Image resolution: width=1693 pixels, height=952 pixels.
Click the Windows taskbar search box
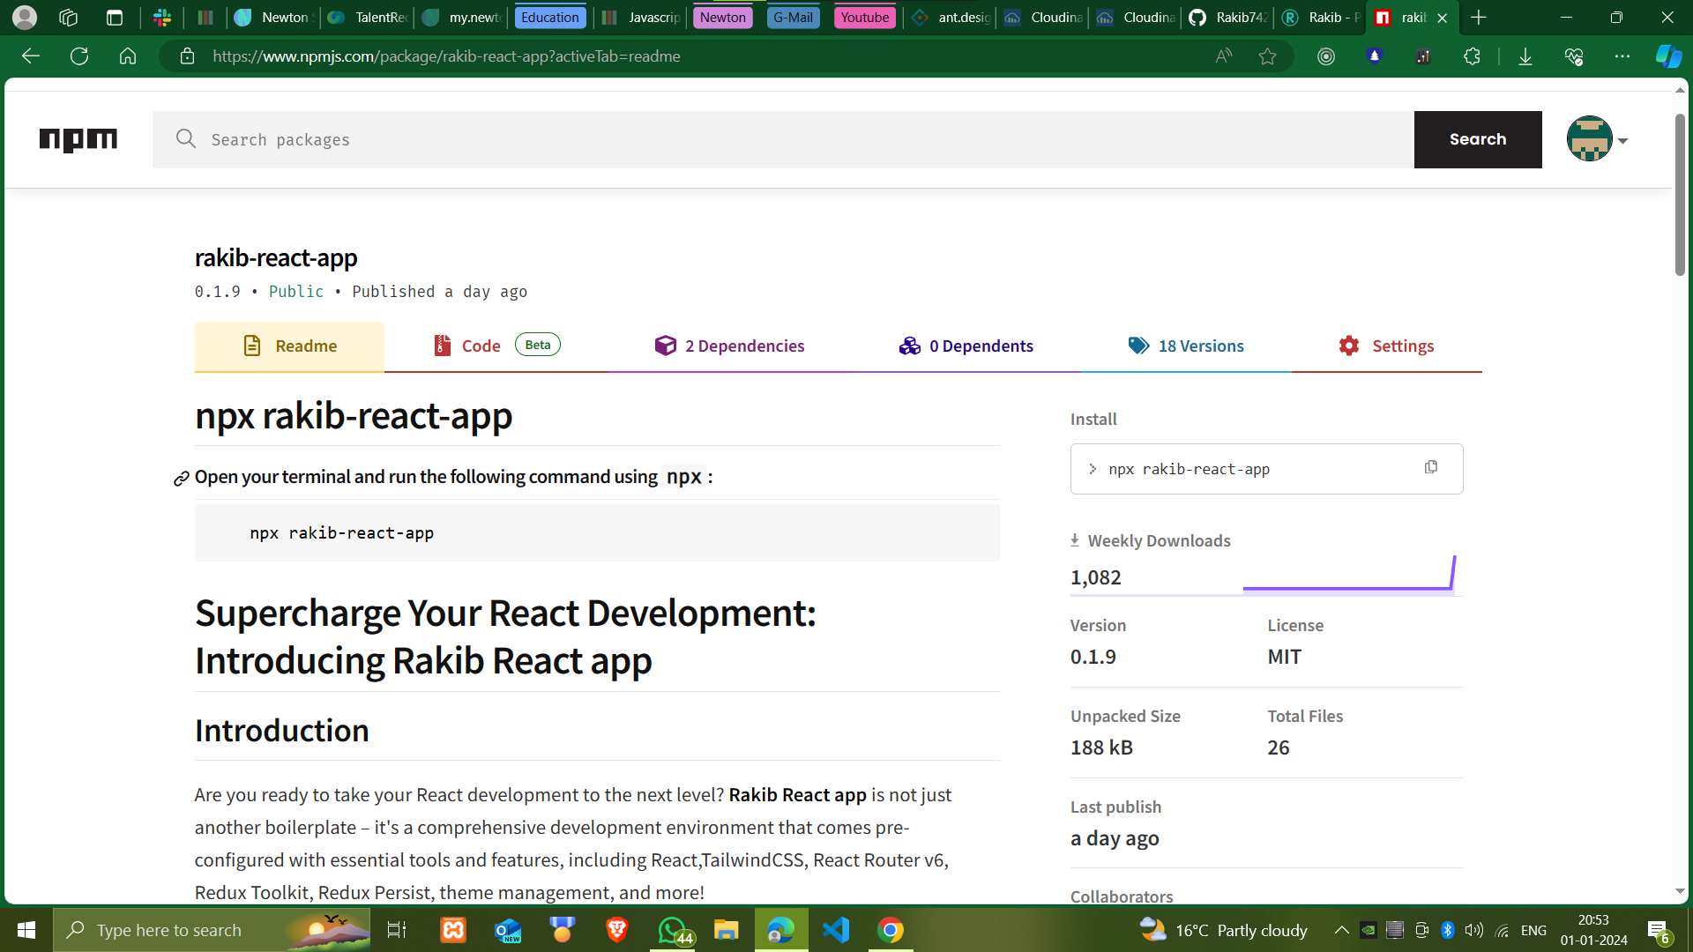coord(212,930)
